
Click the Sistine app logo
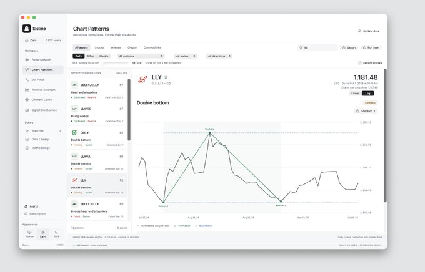(x=26, y=29)
